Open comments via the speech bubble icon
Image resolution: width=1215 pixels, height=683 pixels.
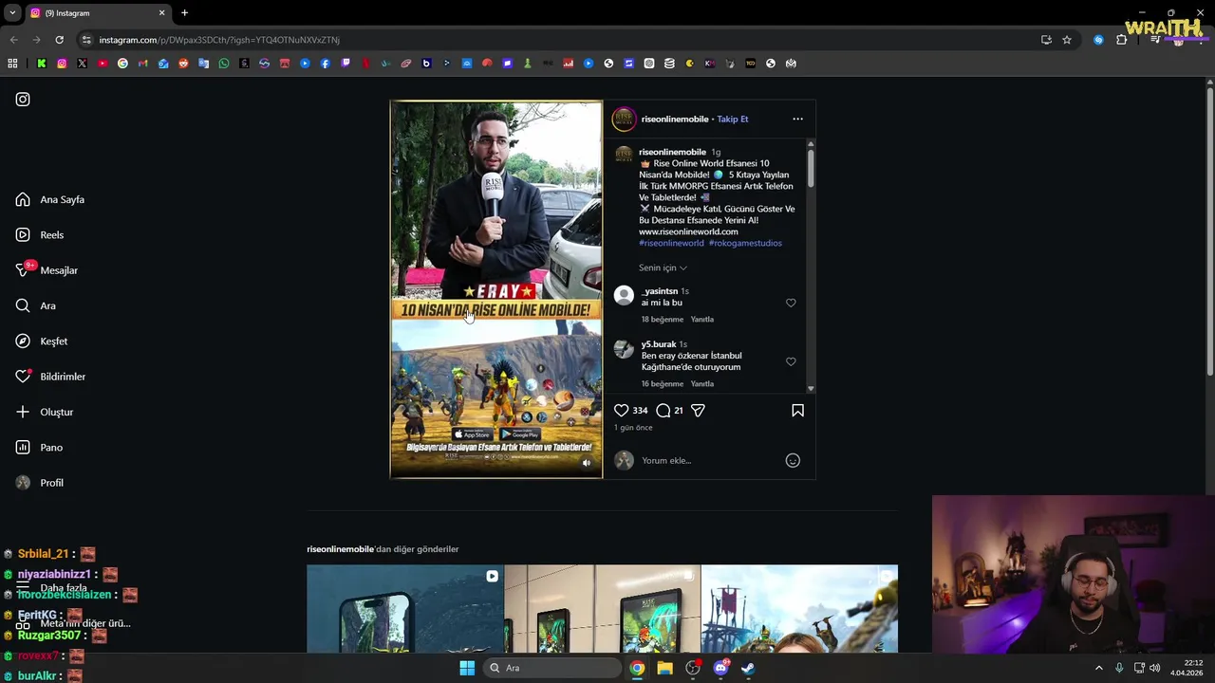[664, 411]
